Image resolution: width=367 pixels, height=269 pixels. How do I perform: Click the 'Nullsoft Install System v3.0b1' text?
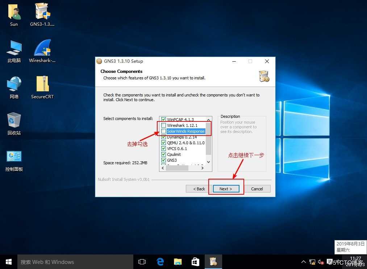[124, 179]
